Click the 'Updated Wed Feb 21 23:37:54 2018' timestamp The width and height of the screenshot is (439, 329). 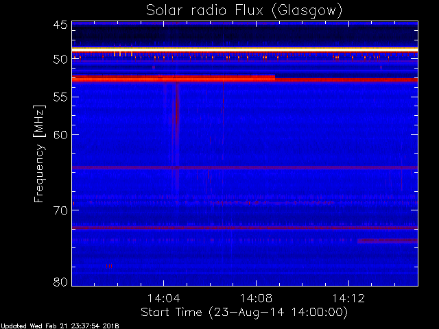tap(60, 326)
